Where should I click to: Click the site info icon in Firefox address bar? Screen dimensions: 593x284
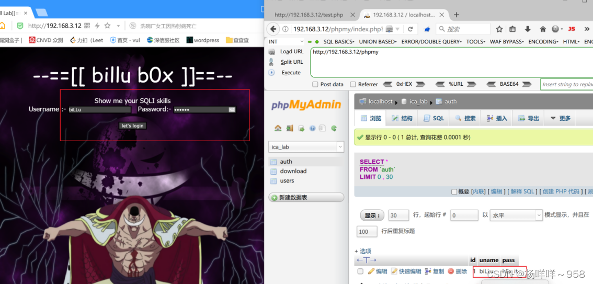[x=286, y=29]
